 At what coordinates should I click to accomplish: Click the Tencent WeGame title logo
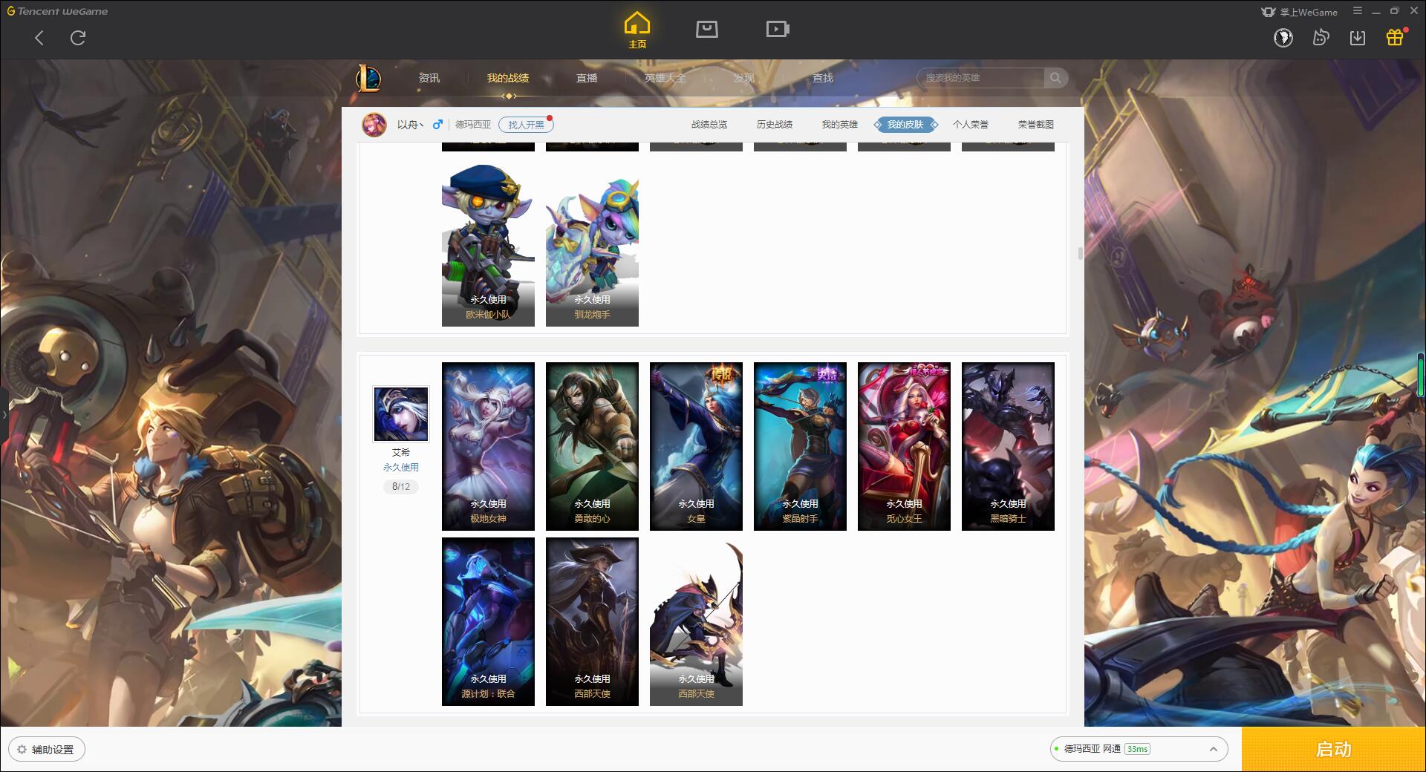pos(57,11)
